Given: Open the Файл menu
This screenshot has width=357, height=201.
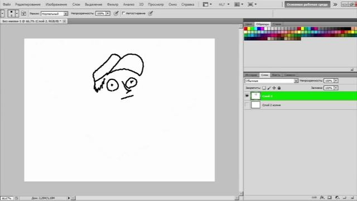Looking at the screenshot, I should (x=7, y=4).
